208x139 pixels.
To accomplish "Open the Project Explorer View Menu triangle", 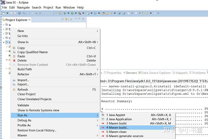I will pyautogui.click(x=76, y=19).
